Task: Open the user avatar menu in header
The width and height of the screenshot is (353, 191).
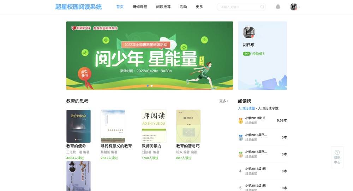Action: (294, 7)
